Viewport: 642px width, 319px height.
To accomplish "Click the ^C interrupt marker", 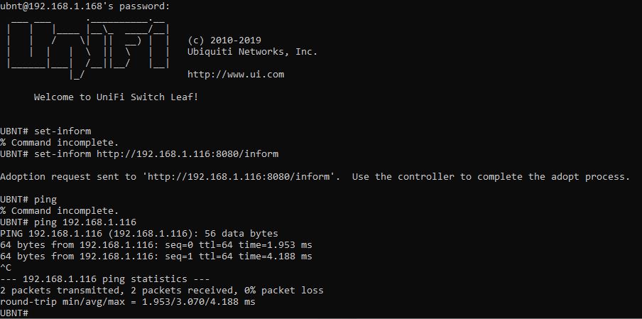I will (6, 268).
